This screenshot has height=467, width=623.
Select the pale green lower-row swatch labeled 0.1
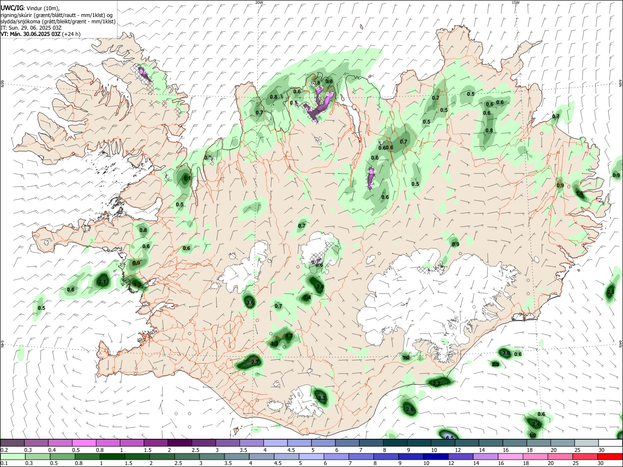(x=13, y=456)
